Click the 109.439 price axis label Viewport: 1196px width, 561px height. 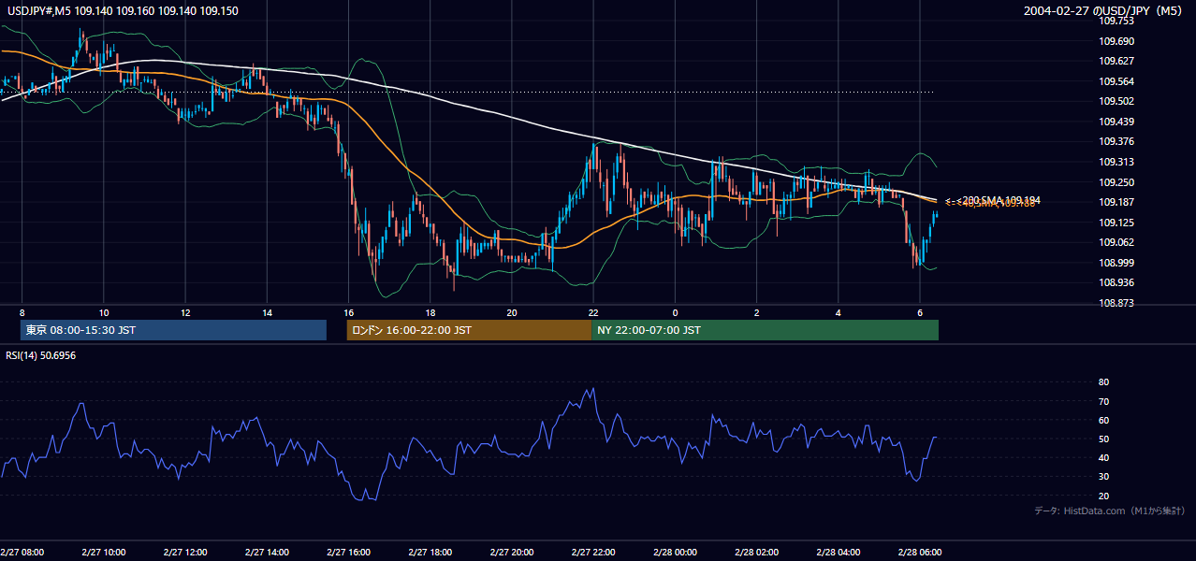coord(1116,122)
